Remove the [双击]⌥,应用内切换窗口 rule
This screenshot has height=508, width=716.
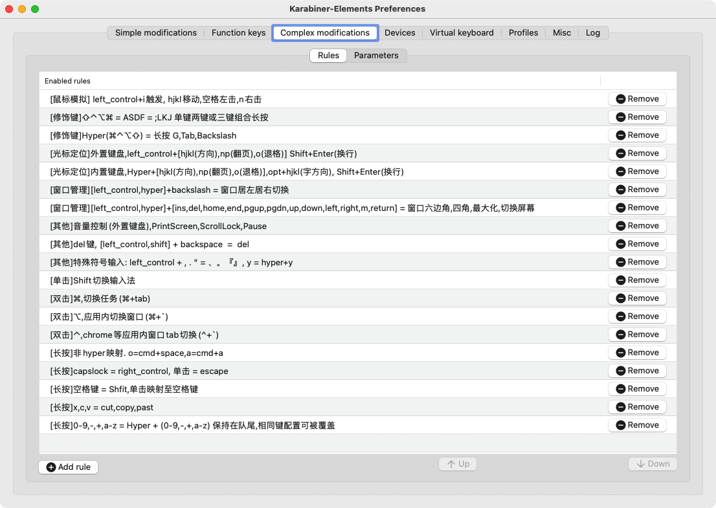click(637, 316)
